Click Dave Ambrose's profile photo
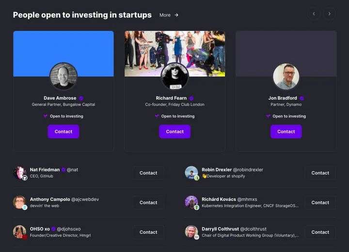Screen dimensions: 349x252 pos(63,76)
